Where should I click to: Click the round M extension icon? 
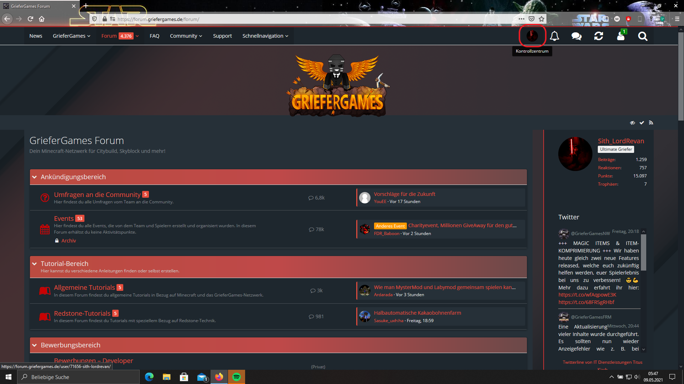pos(617,19)
